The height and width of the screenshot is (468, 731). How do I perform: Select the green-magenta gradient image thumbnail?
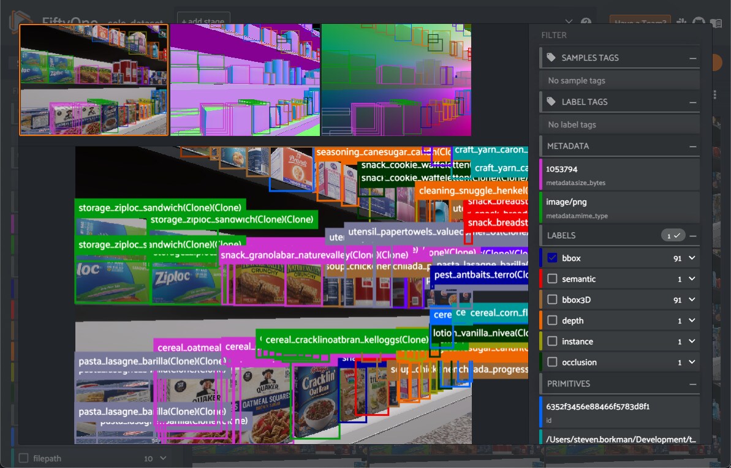click(x=396, y=80)
